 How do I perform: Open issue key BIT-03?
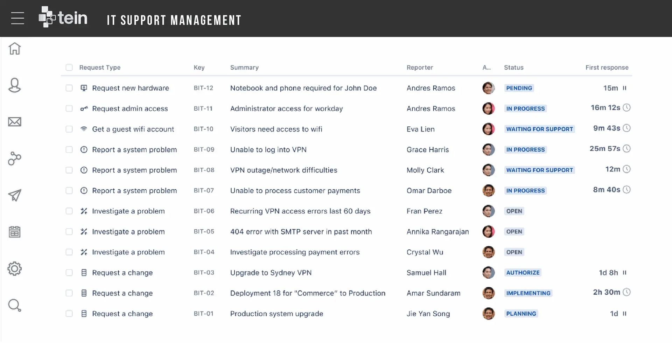204,273
